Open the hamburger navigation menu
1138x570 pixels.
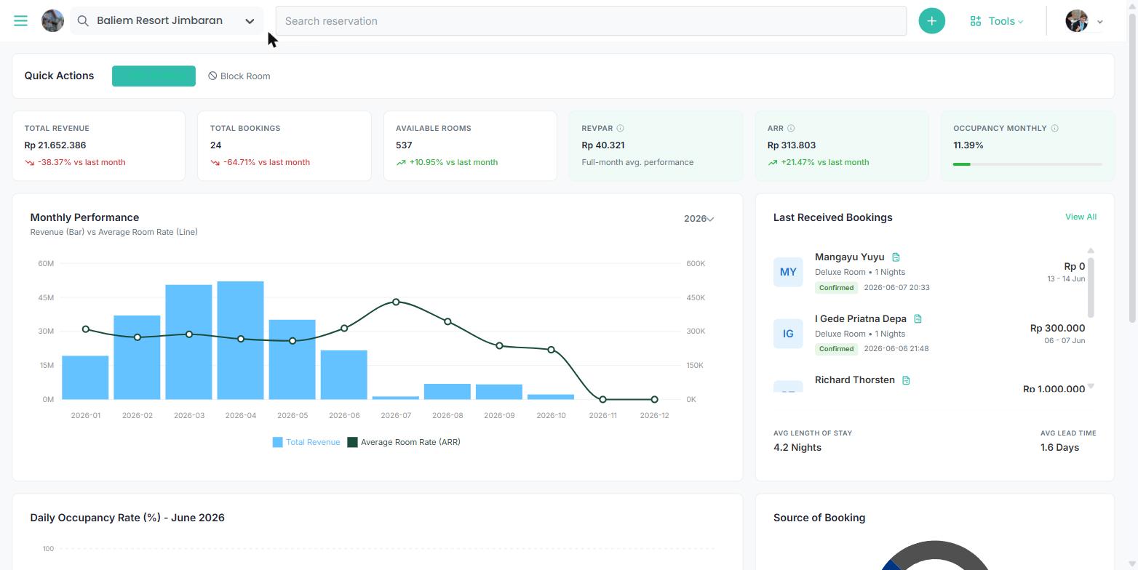tap(20, 21)
